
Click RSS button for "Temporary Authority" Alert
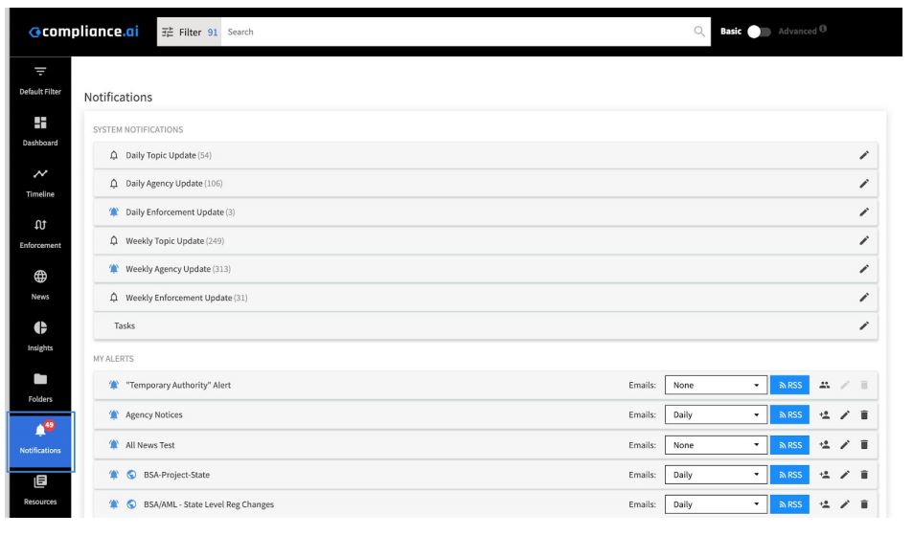[x=789, y=386]
